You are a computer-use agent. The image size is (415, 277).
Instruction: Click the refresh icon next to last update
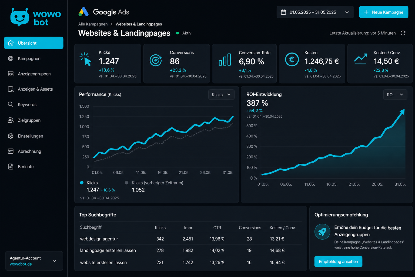click(403, 33)
